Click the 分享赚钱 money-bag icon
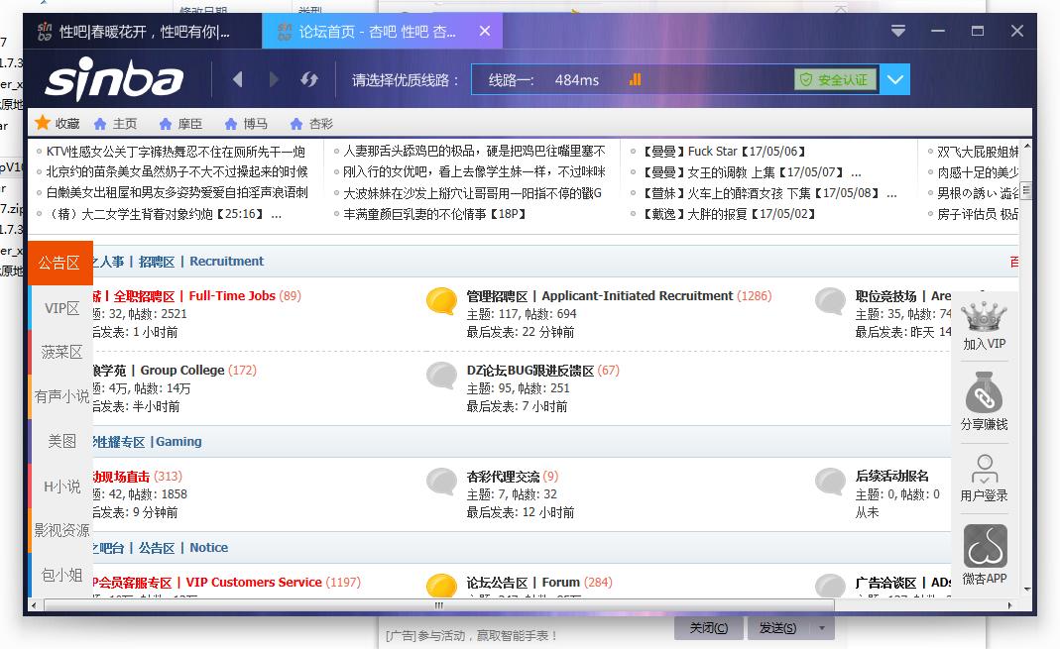1060x649 pixels. click(x=984, y=392)
